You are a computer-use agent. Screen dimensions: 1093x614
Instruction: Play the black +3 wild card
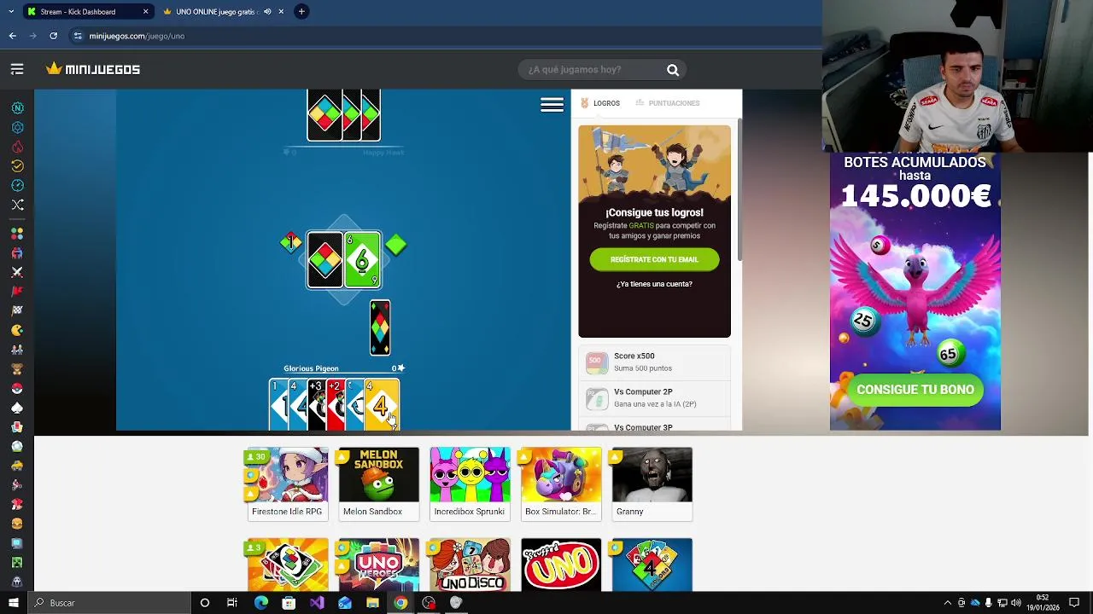click(x=315, y=405)
